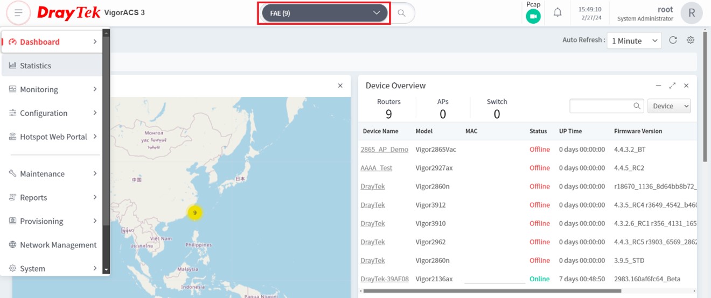Open the Monitoring menu item

[52, 89]
